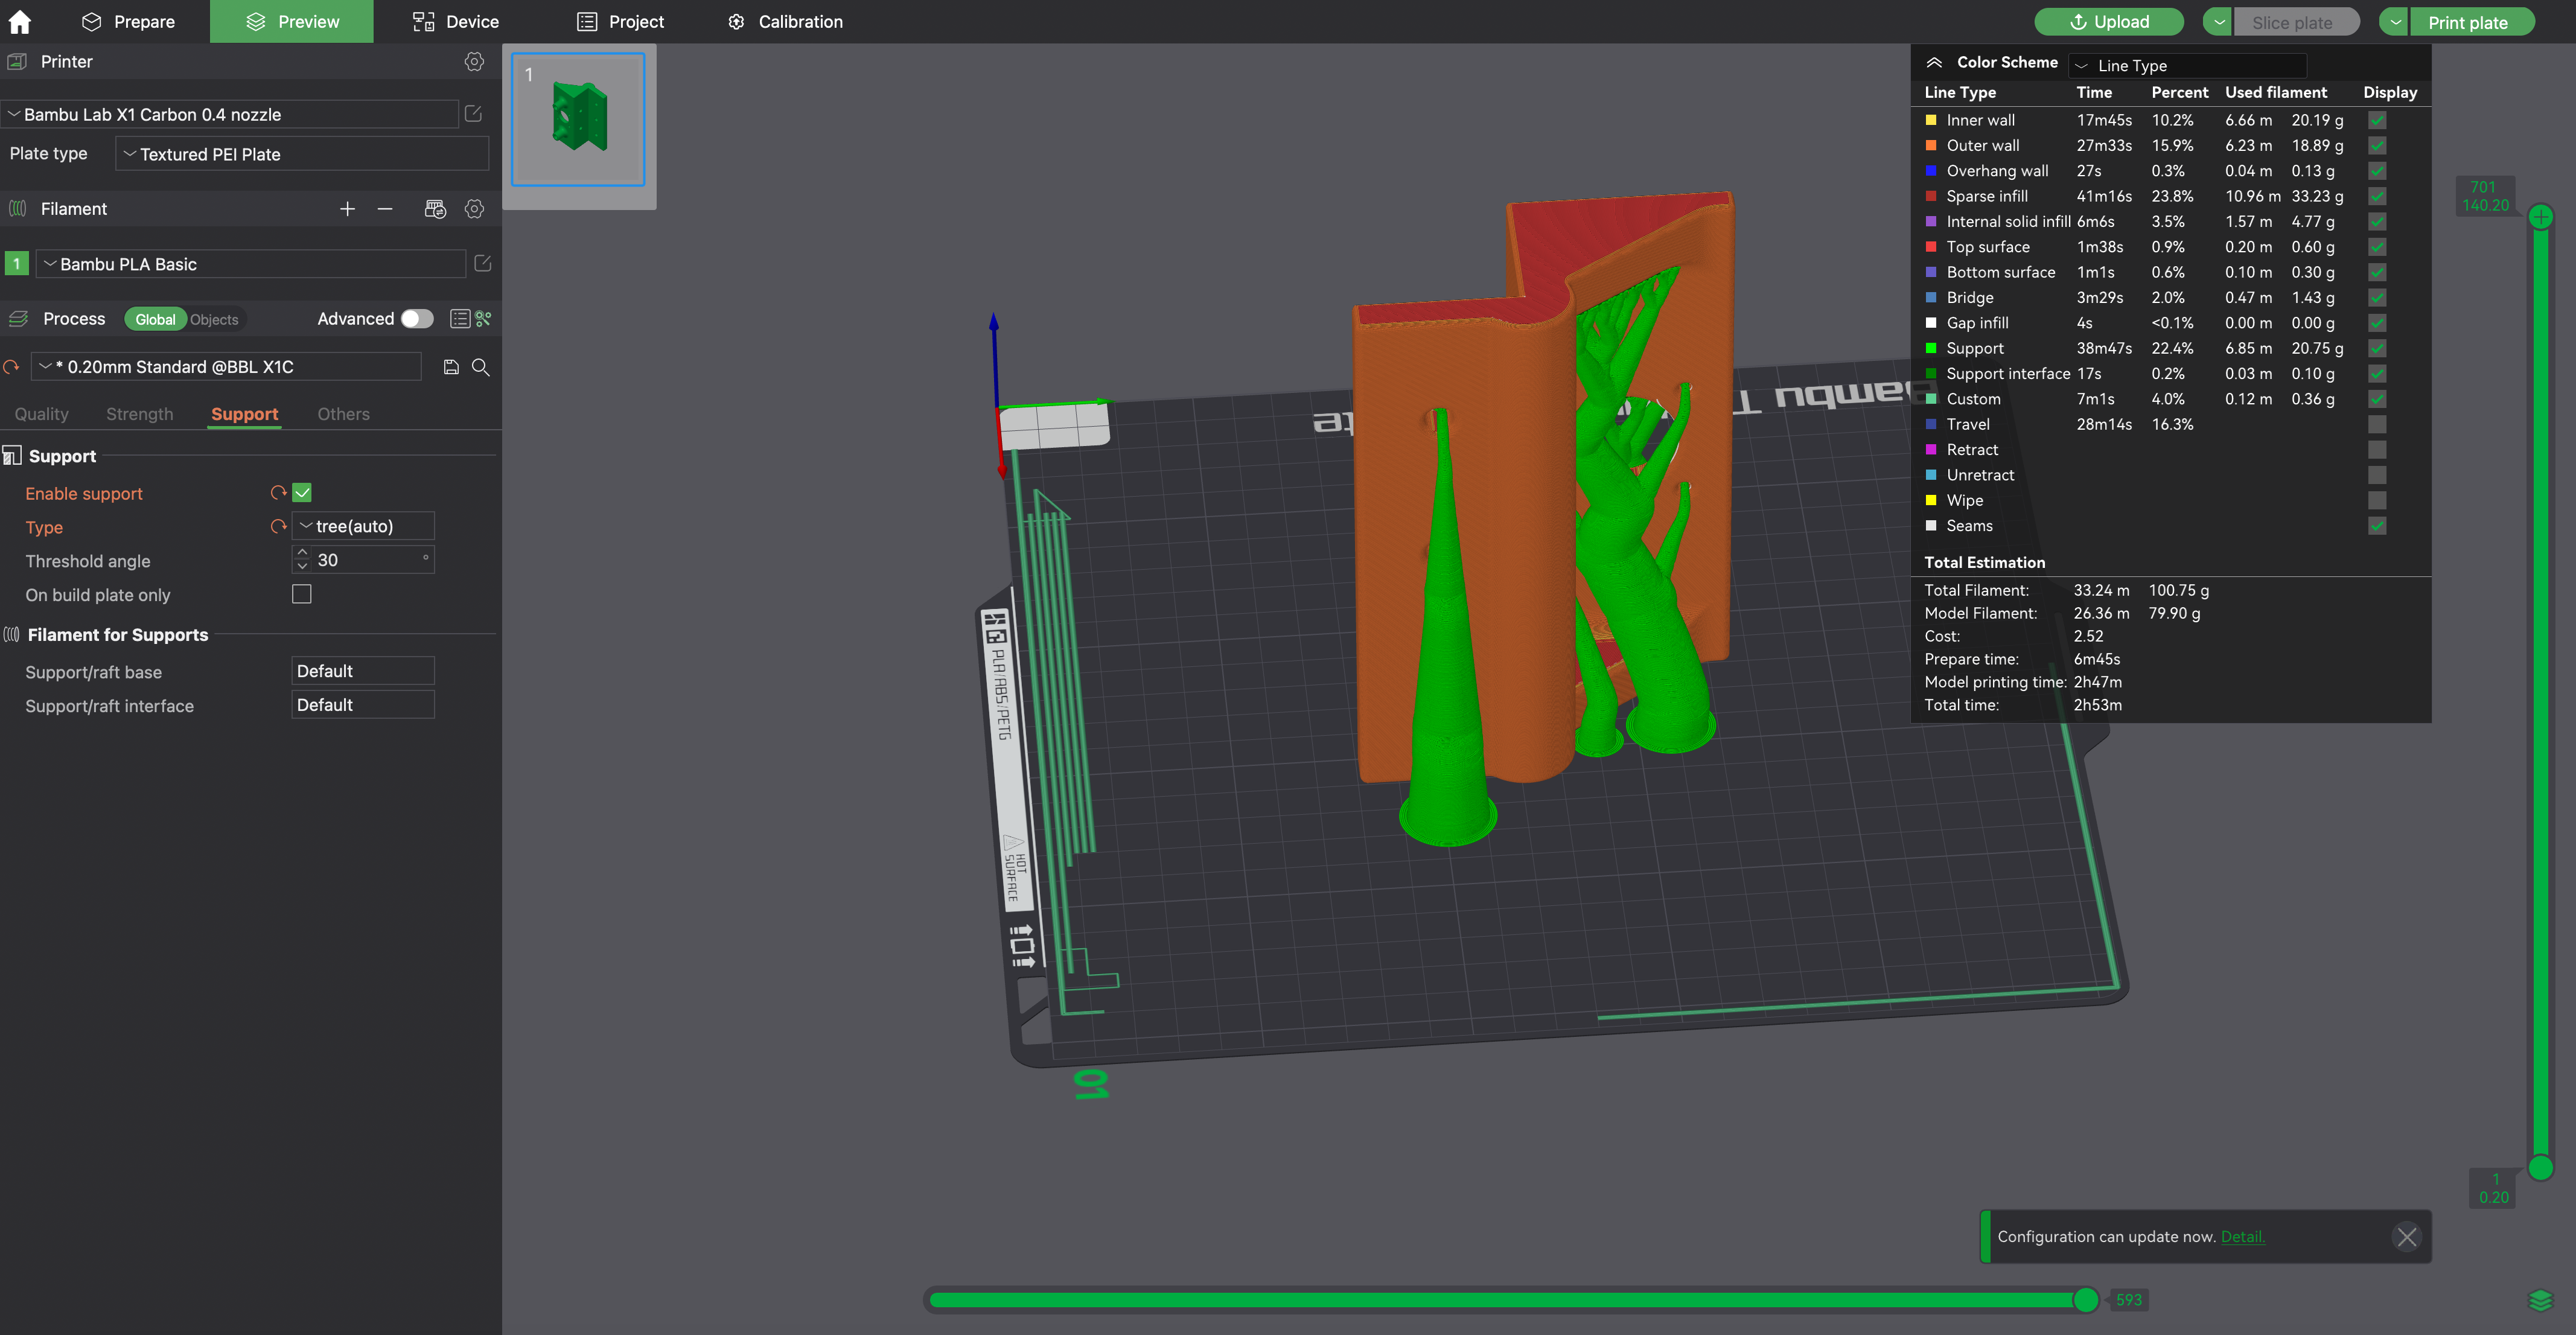
Task: Check On build plate only
Action: [x=302, y=594]
